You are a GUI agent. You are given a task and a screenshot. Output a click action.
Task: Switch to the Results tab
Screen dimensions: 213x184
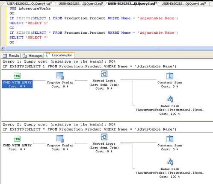coord(11,55)
